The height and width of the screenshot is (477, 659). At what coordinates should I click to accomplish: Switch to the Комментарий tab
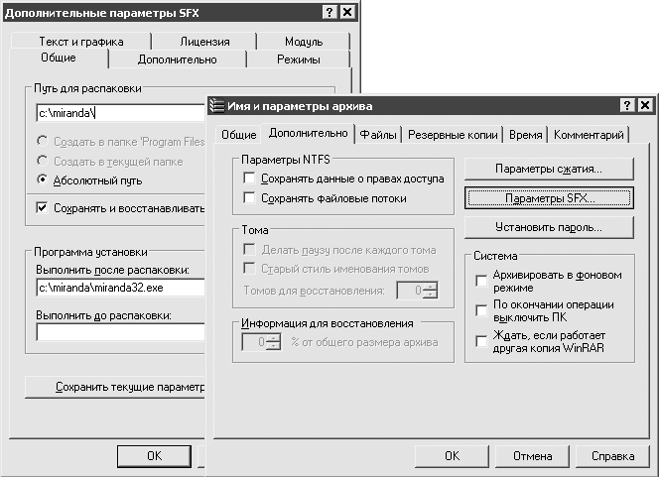(589, 135)
